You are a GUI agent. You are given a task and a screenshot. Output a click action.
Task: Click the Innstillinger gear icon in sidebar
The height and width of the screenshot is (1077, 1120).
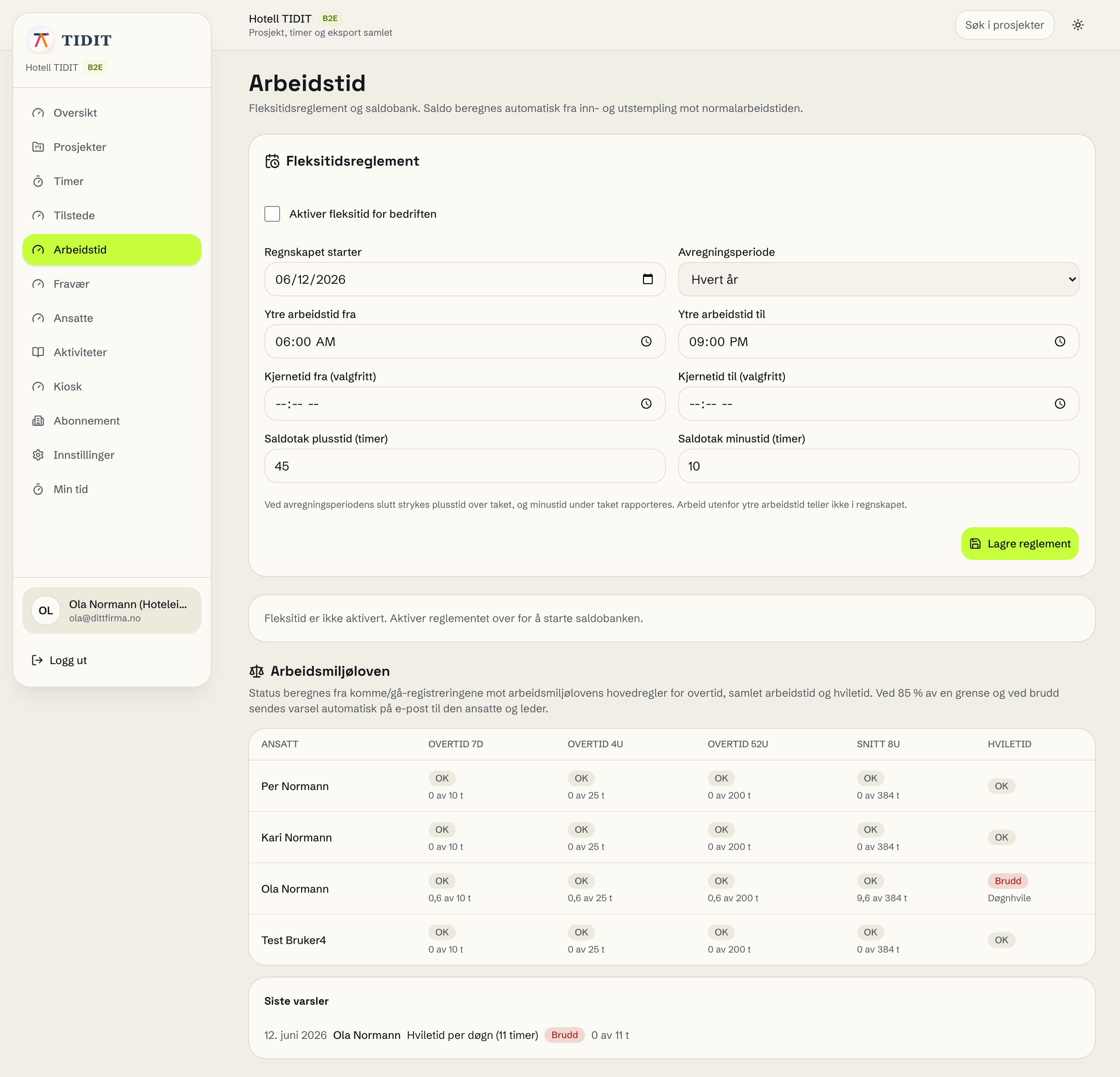coord(38,455)
